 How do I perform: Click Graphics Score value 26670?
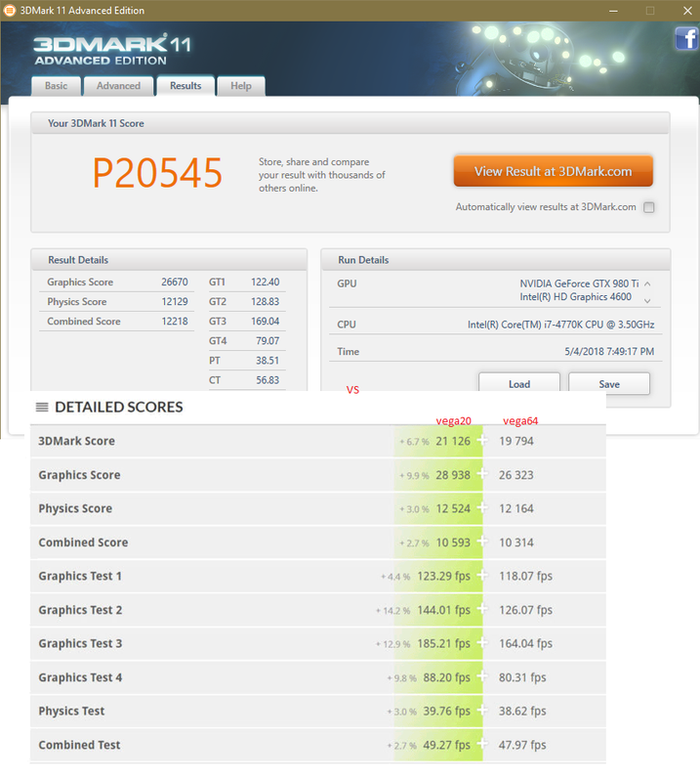pos(175,282)
